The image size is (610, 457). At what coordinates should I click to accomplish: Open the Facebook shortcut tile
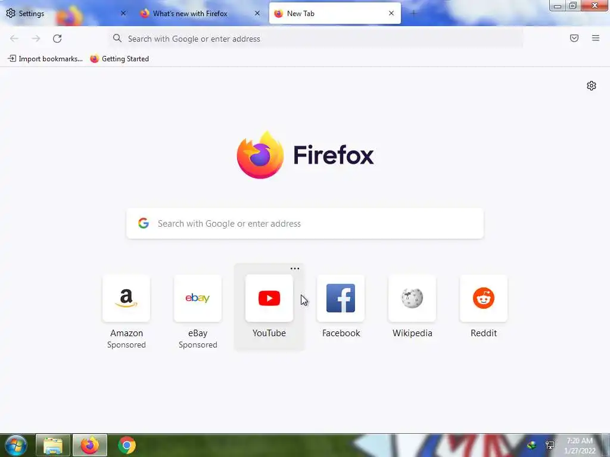[x=341, y=298]
